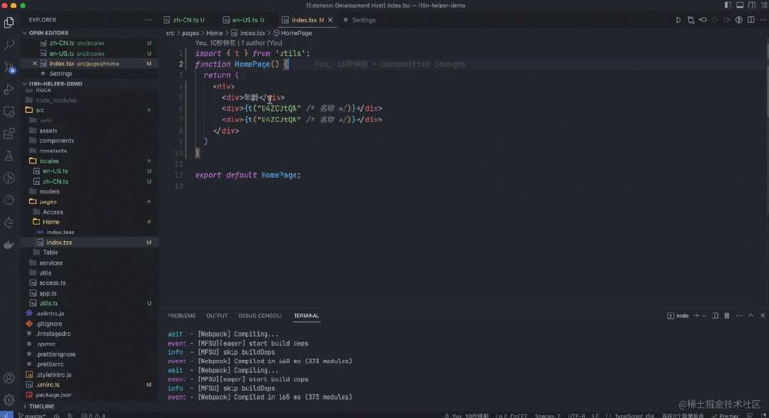
Task: Click UTF-8 encoding in status bar
Action: (576, 416)
